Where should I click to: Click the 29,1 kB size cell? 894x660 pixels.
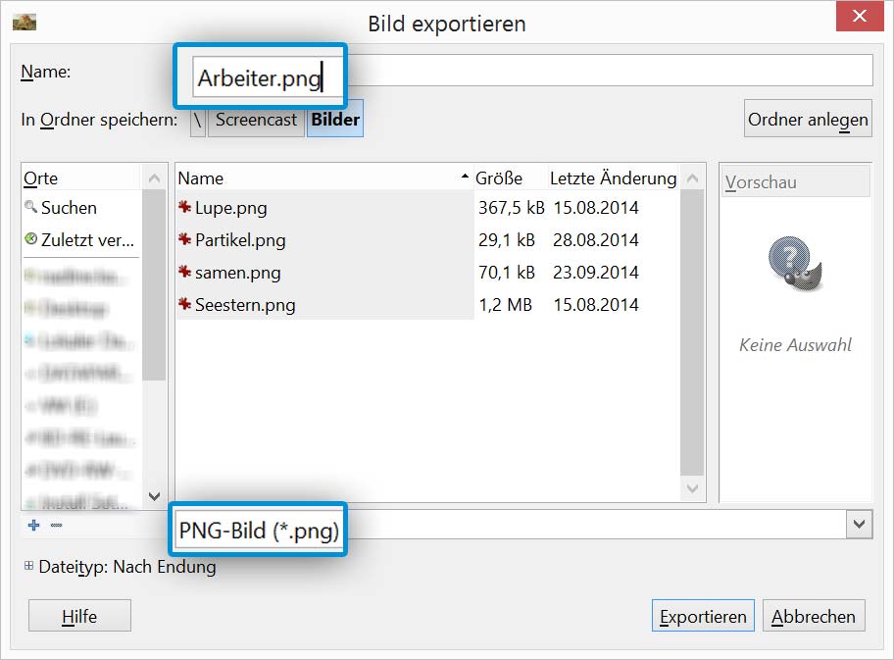(x=506, y=240)
